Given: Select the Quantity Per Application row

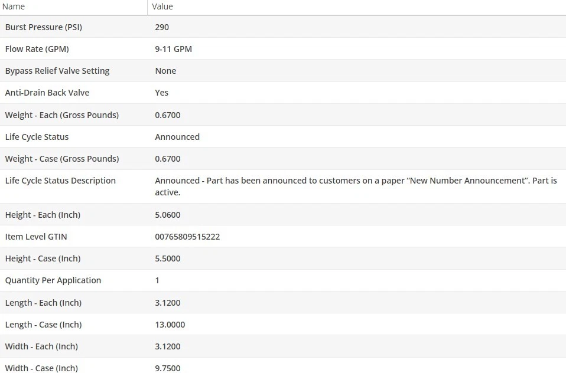Looking at the screenshot, I should coord(283,280).
